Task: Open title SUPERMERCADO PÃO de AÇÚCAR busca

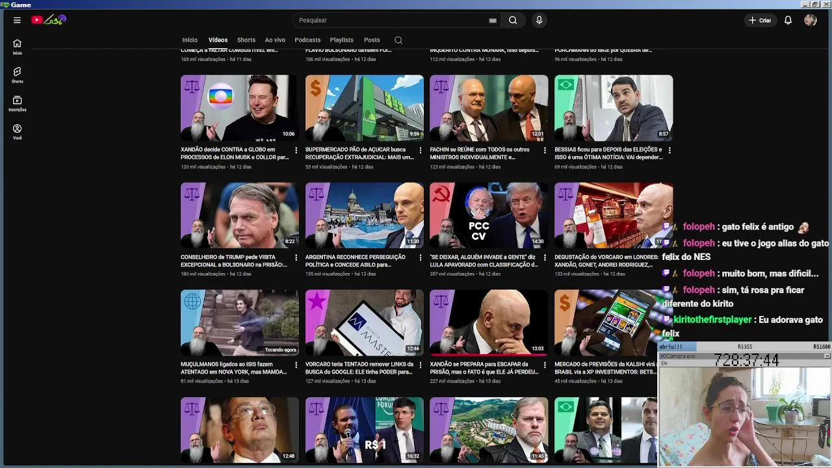Action: point(359,153)
